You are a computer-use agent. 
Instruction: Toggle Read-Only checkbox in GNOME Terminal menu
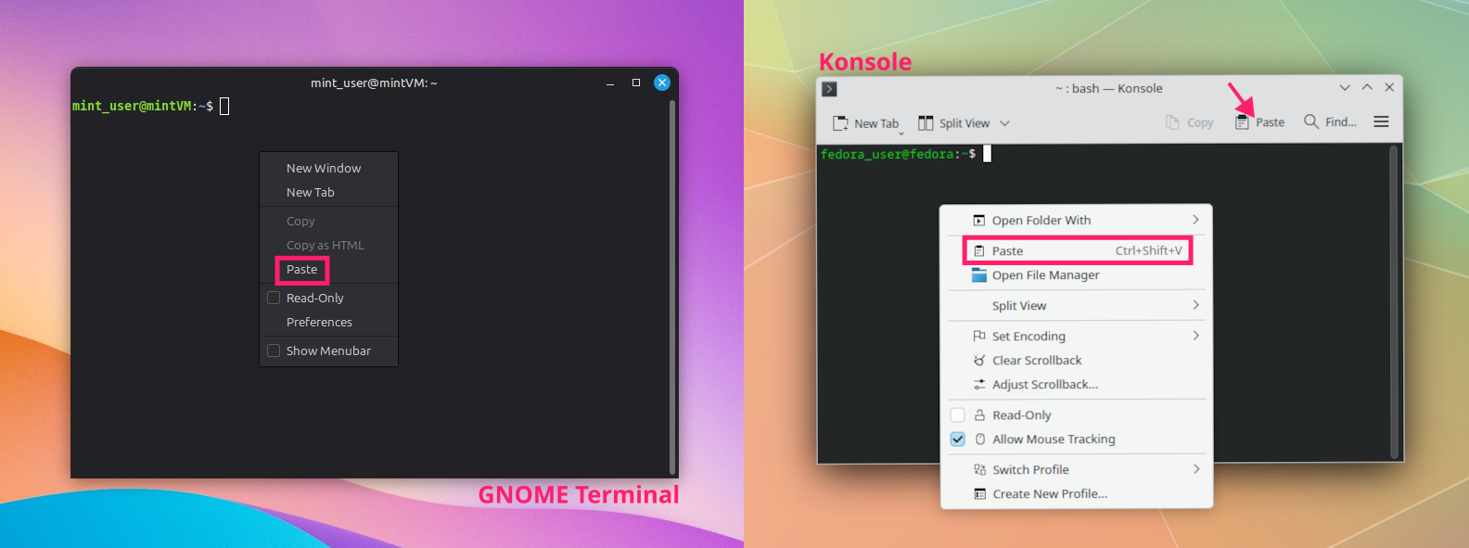coord(274,298)
